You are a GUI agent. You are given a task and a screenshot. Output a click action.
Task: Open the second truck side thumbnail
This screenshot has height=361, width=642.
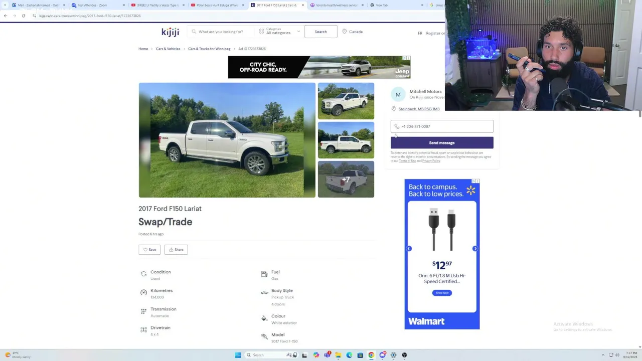coord(346,140)
